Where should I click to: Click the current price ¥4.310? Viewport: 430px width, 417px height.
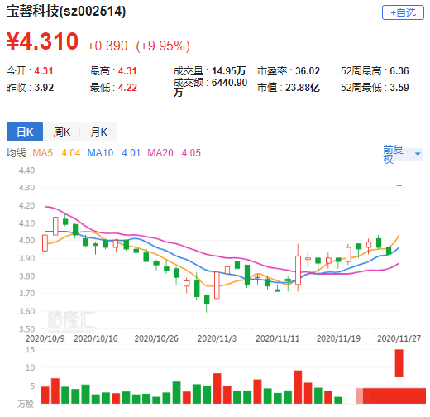pyautogui.click(x=42, y=41)
